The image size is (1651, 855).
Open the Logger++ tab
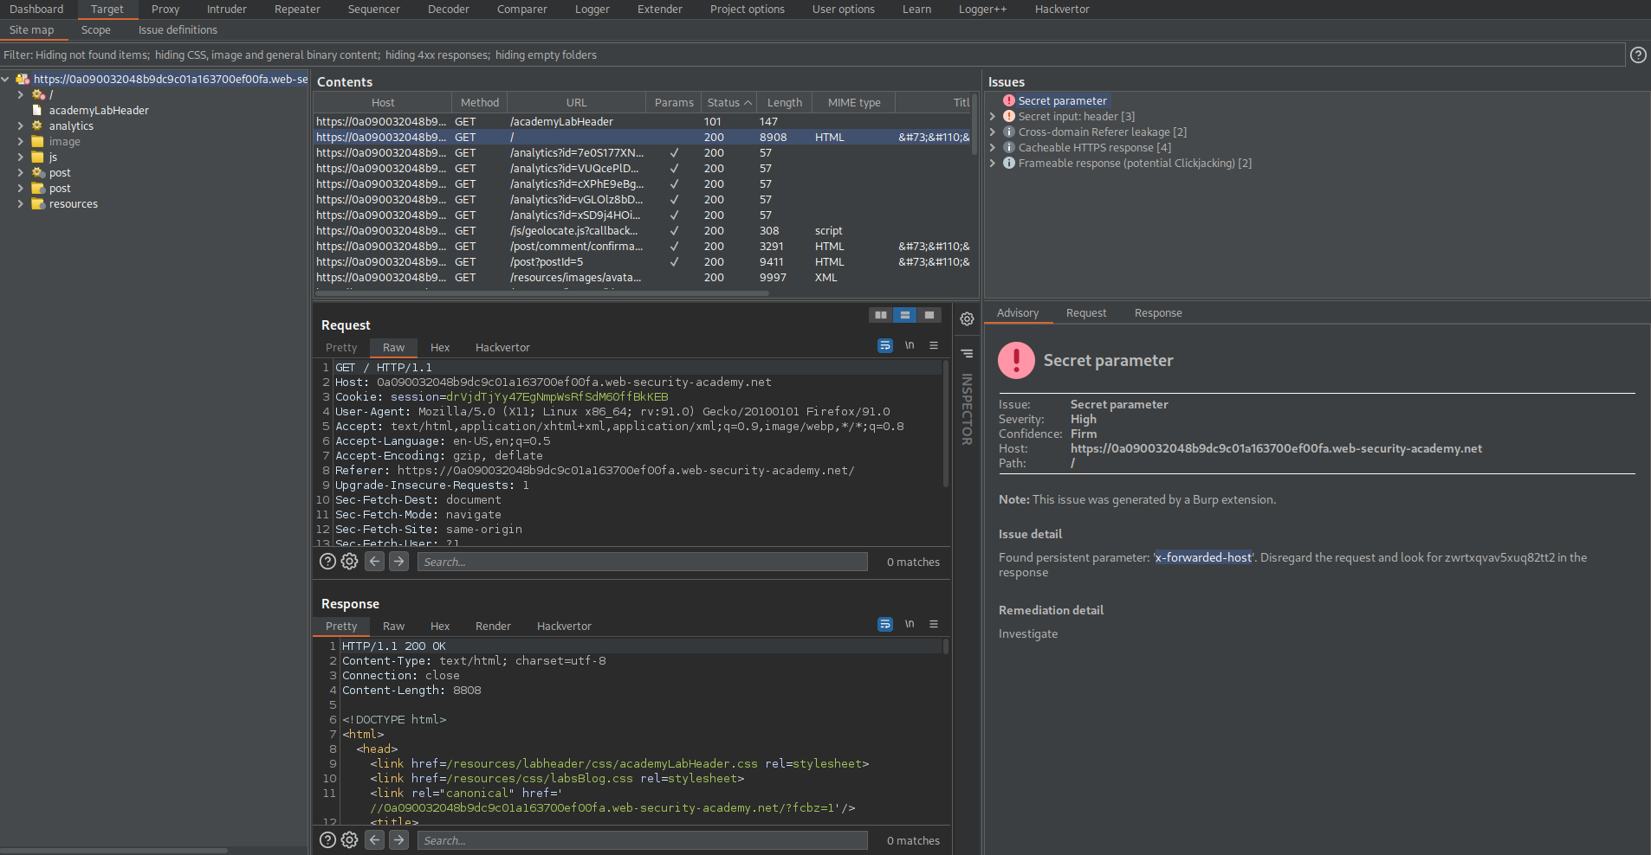(982, 9)
